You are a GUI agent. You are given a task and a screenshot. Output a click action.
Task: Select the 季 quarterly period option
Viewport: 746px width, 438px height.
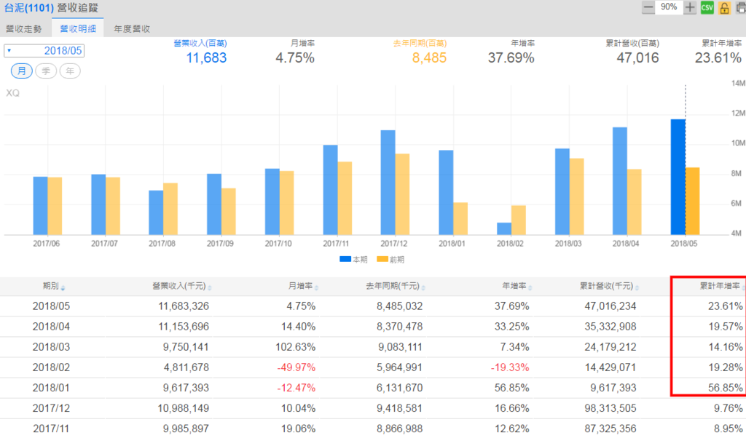pyautogui.click(x=46, y=71)
